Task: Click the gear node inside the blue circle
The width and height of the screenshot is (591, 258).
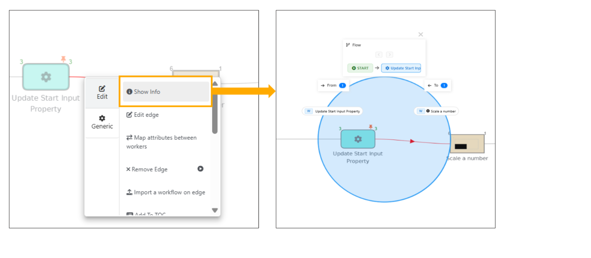Action: (x=358, y=139)
